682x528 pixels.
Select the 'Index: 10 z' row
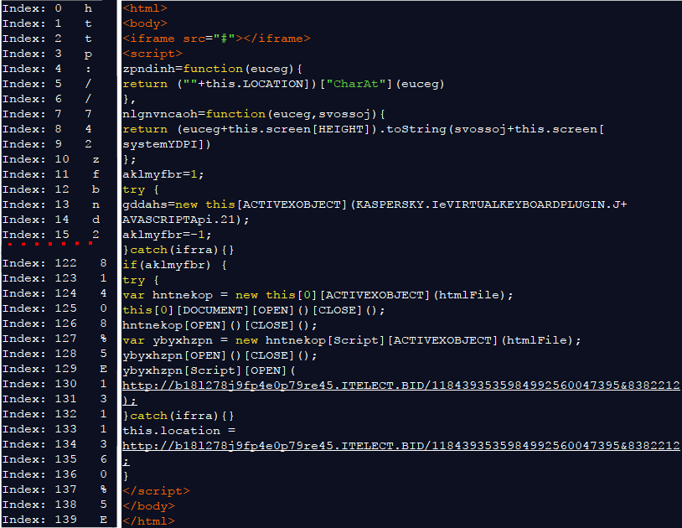click(x=51, y=159)
